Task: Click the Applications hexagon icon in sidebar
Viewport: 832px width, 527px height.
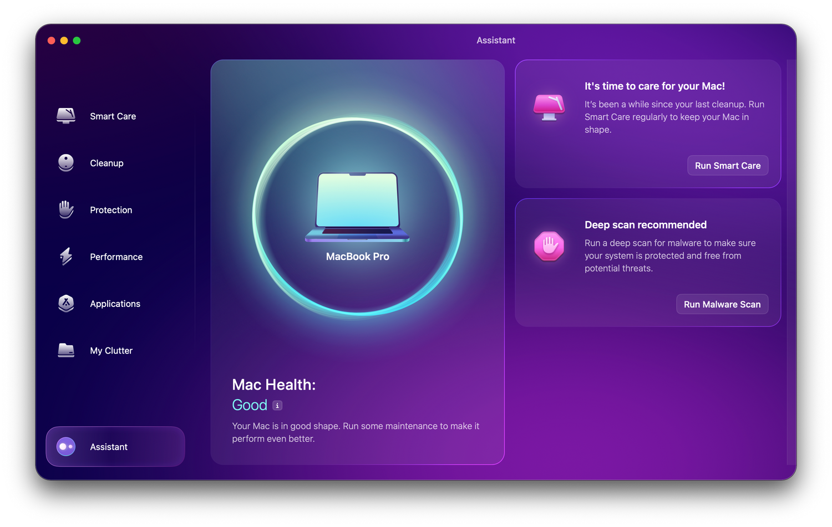Action: pos(66,304)
